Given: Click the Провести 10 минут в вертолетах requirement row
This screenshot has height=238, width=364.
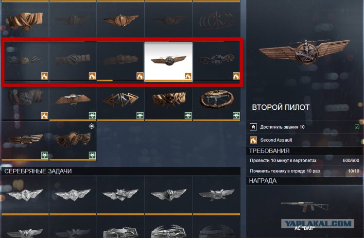Looking at the screenshot, I should coord(304,160).
